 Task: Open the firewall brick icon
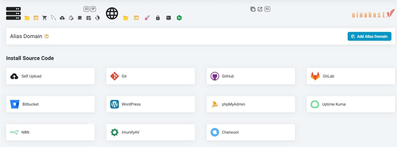tap(88, 18)
